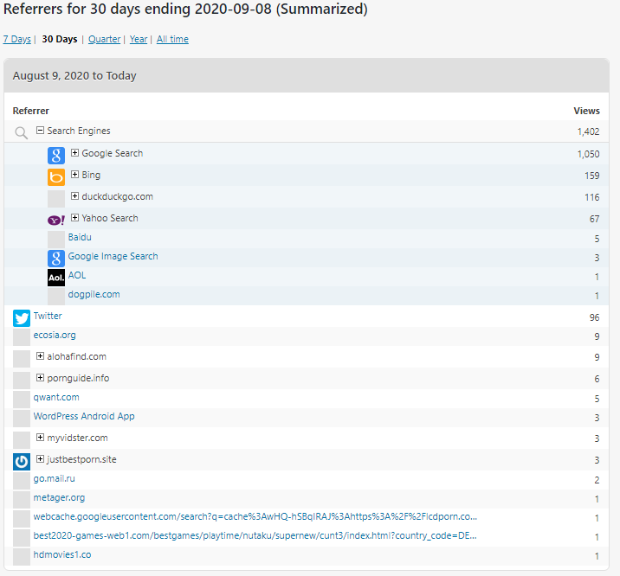Viewport: 620px width, 576px height.
Task: Click the magnifier icon beside Search Engines
Action: click(x=22, y=133)
